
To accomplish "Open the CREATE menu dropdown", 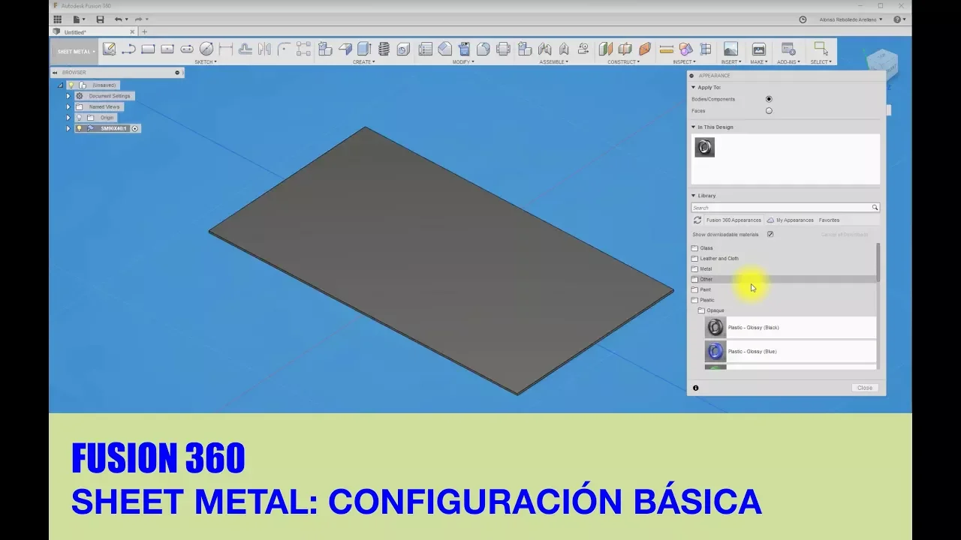I will coord(363,62).
